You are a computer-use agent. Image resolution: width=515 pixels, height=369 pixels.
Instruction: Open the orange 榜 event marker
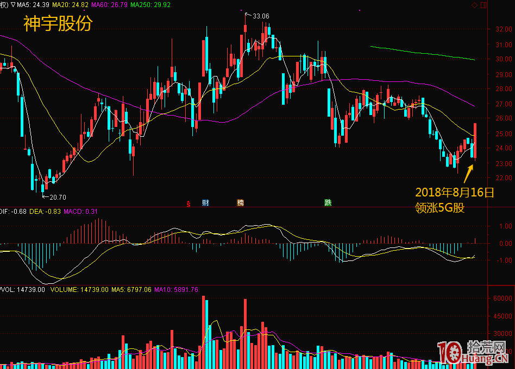241,203
